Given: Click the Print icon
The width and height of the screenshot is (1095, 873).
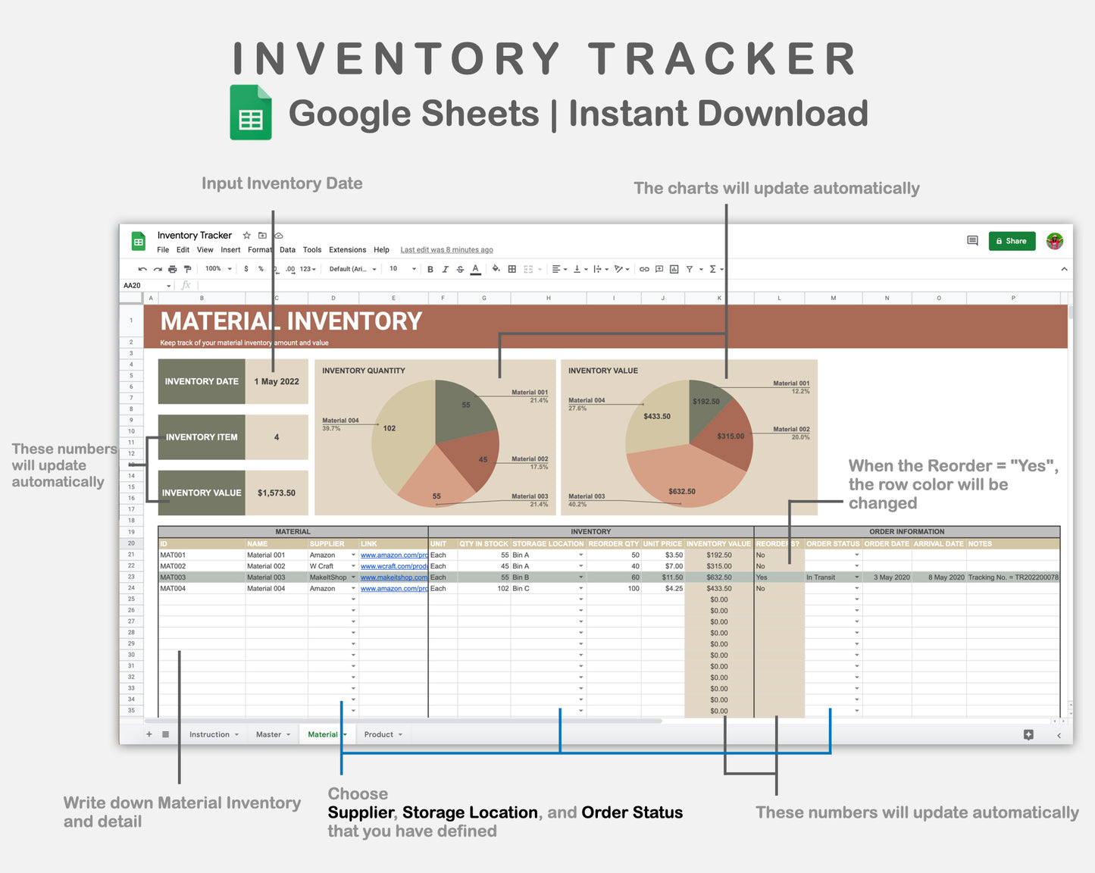Looking at the screenshot, I should pos(173,269).
